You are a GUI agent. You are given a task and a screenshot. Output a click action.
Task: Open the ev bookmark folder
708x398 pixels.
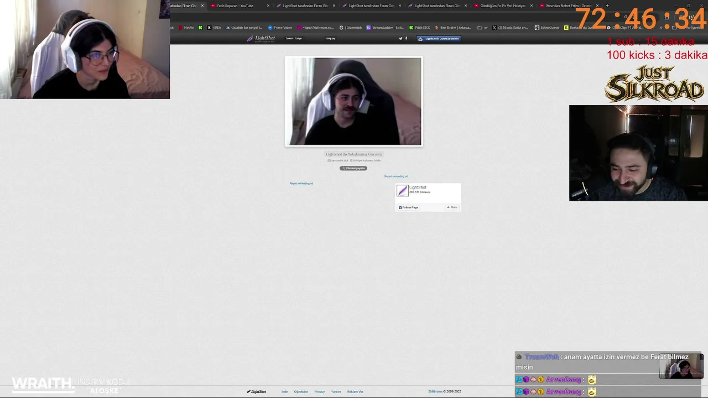pos(483,28)
